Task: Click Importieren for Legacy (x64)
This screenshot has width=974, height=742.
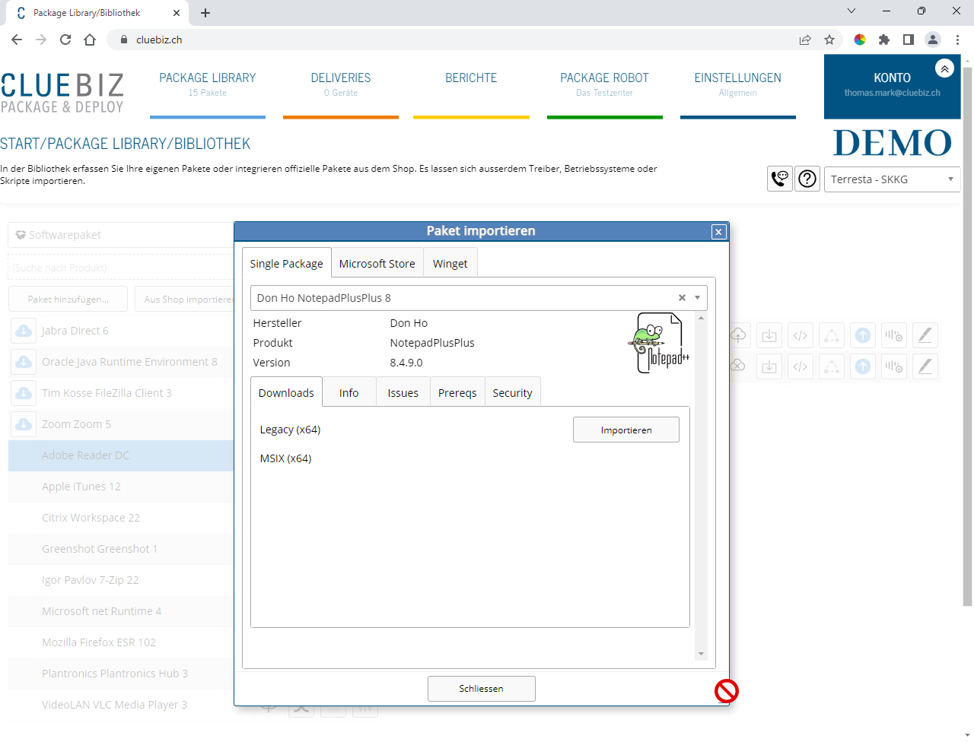Action: pos(626,430)
